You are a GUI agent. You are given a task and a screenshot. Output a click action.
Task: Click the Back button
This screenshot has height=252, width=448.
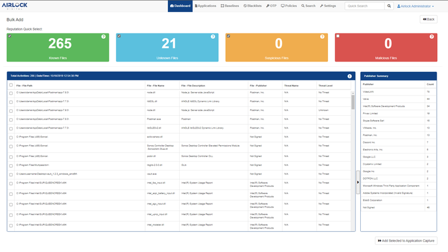428,19
